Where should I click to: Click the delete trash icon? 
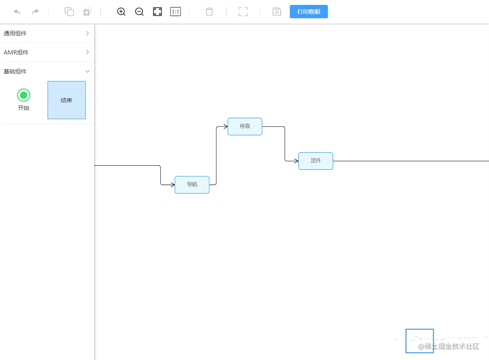tap(209, 11)
